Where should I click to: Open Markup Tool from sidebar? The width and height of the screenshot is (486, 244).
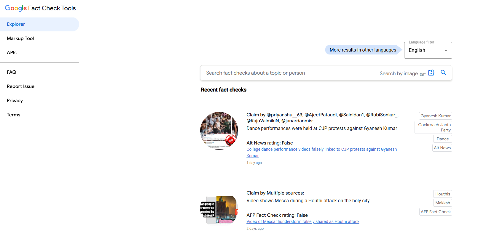(20, 38)
